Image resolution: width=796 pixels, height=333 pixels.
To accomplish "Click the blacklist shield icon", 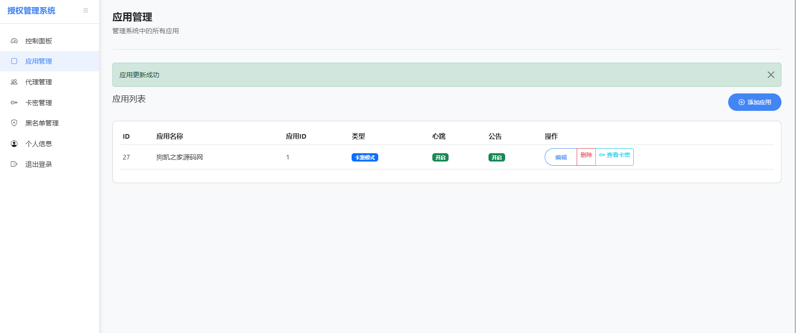I will coord(14,123).
